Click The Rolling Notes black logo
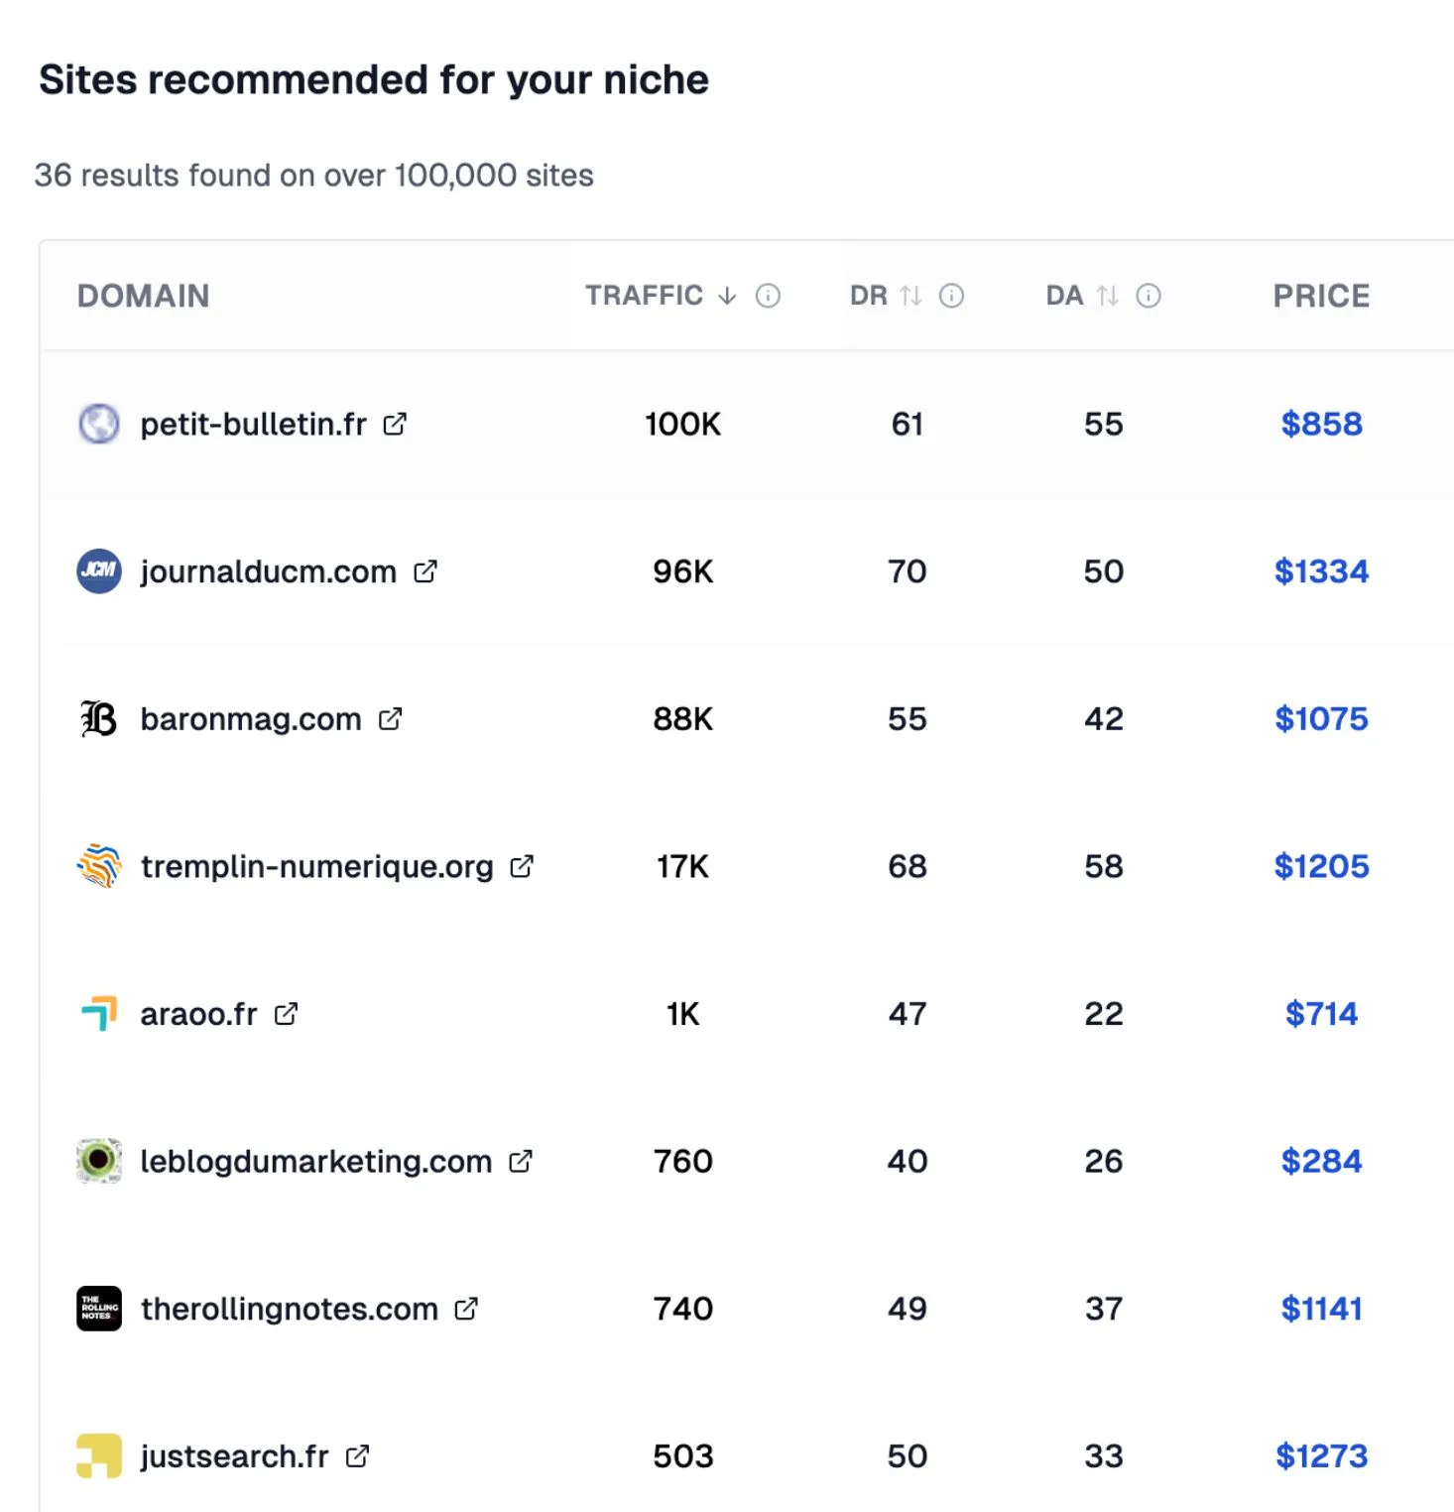This screenshot has width=1454, height=1512. click(x=97, y=1309)
